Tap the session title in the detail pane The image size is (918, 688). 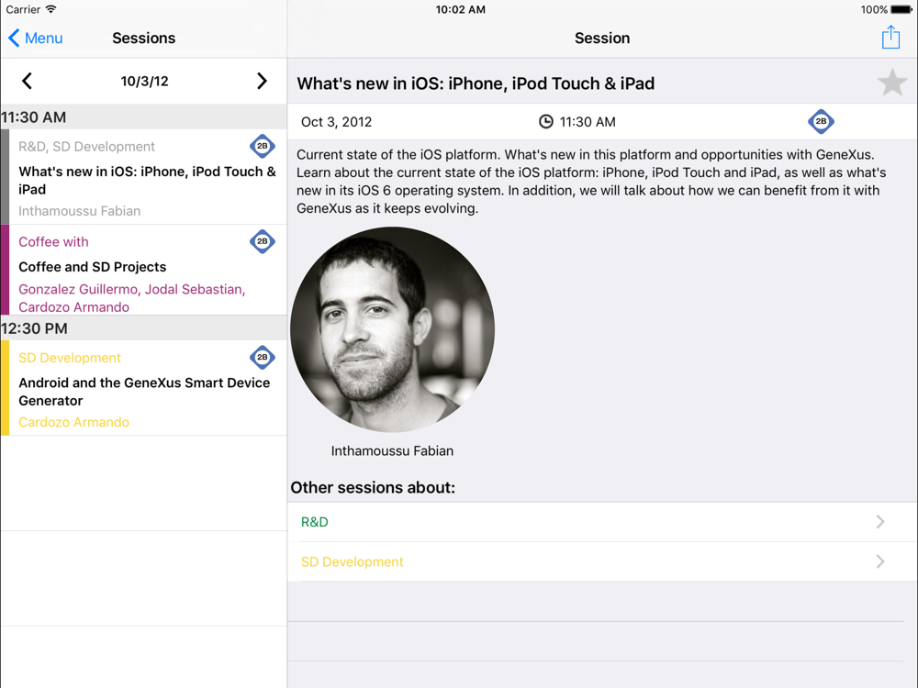pos(476,83)
